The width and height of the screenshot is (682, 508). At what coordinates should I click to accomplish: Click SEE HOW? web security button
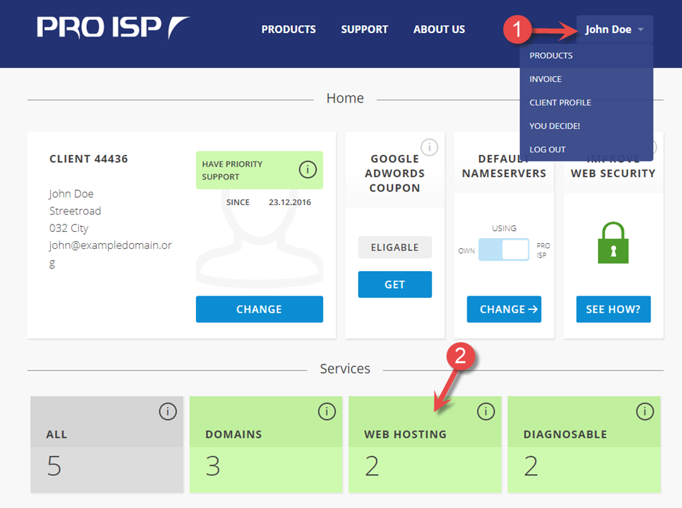pyautogui.click(x=613, y=309)
